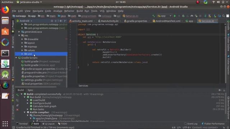Switch to the MainActivity.kt tab
The width and height of the screenshot is (230, 129).
[109, 21]
